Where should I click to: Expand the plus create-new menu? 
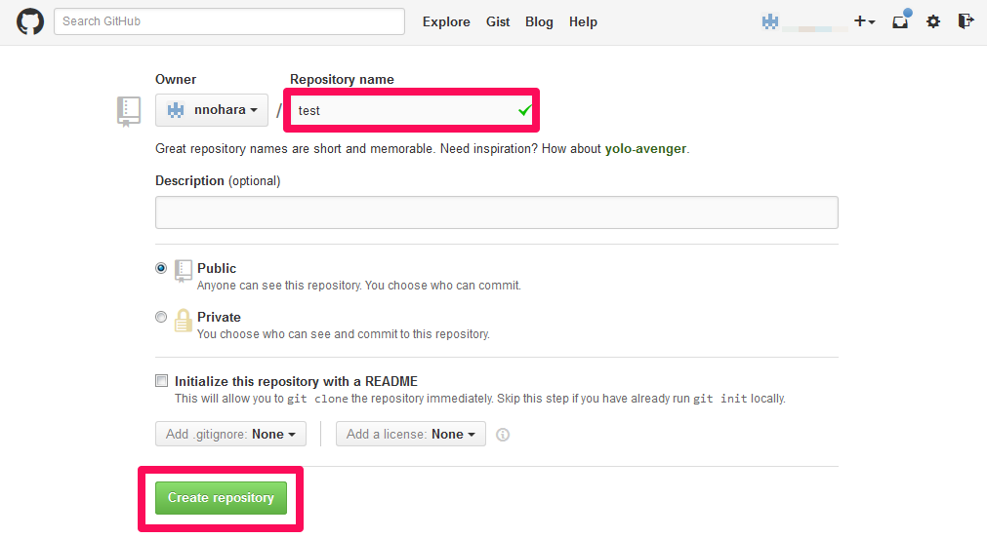pyautogui.click(x=864, y=21)
